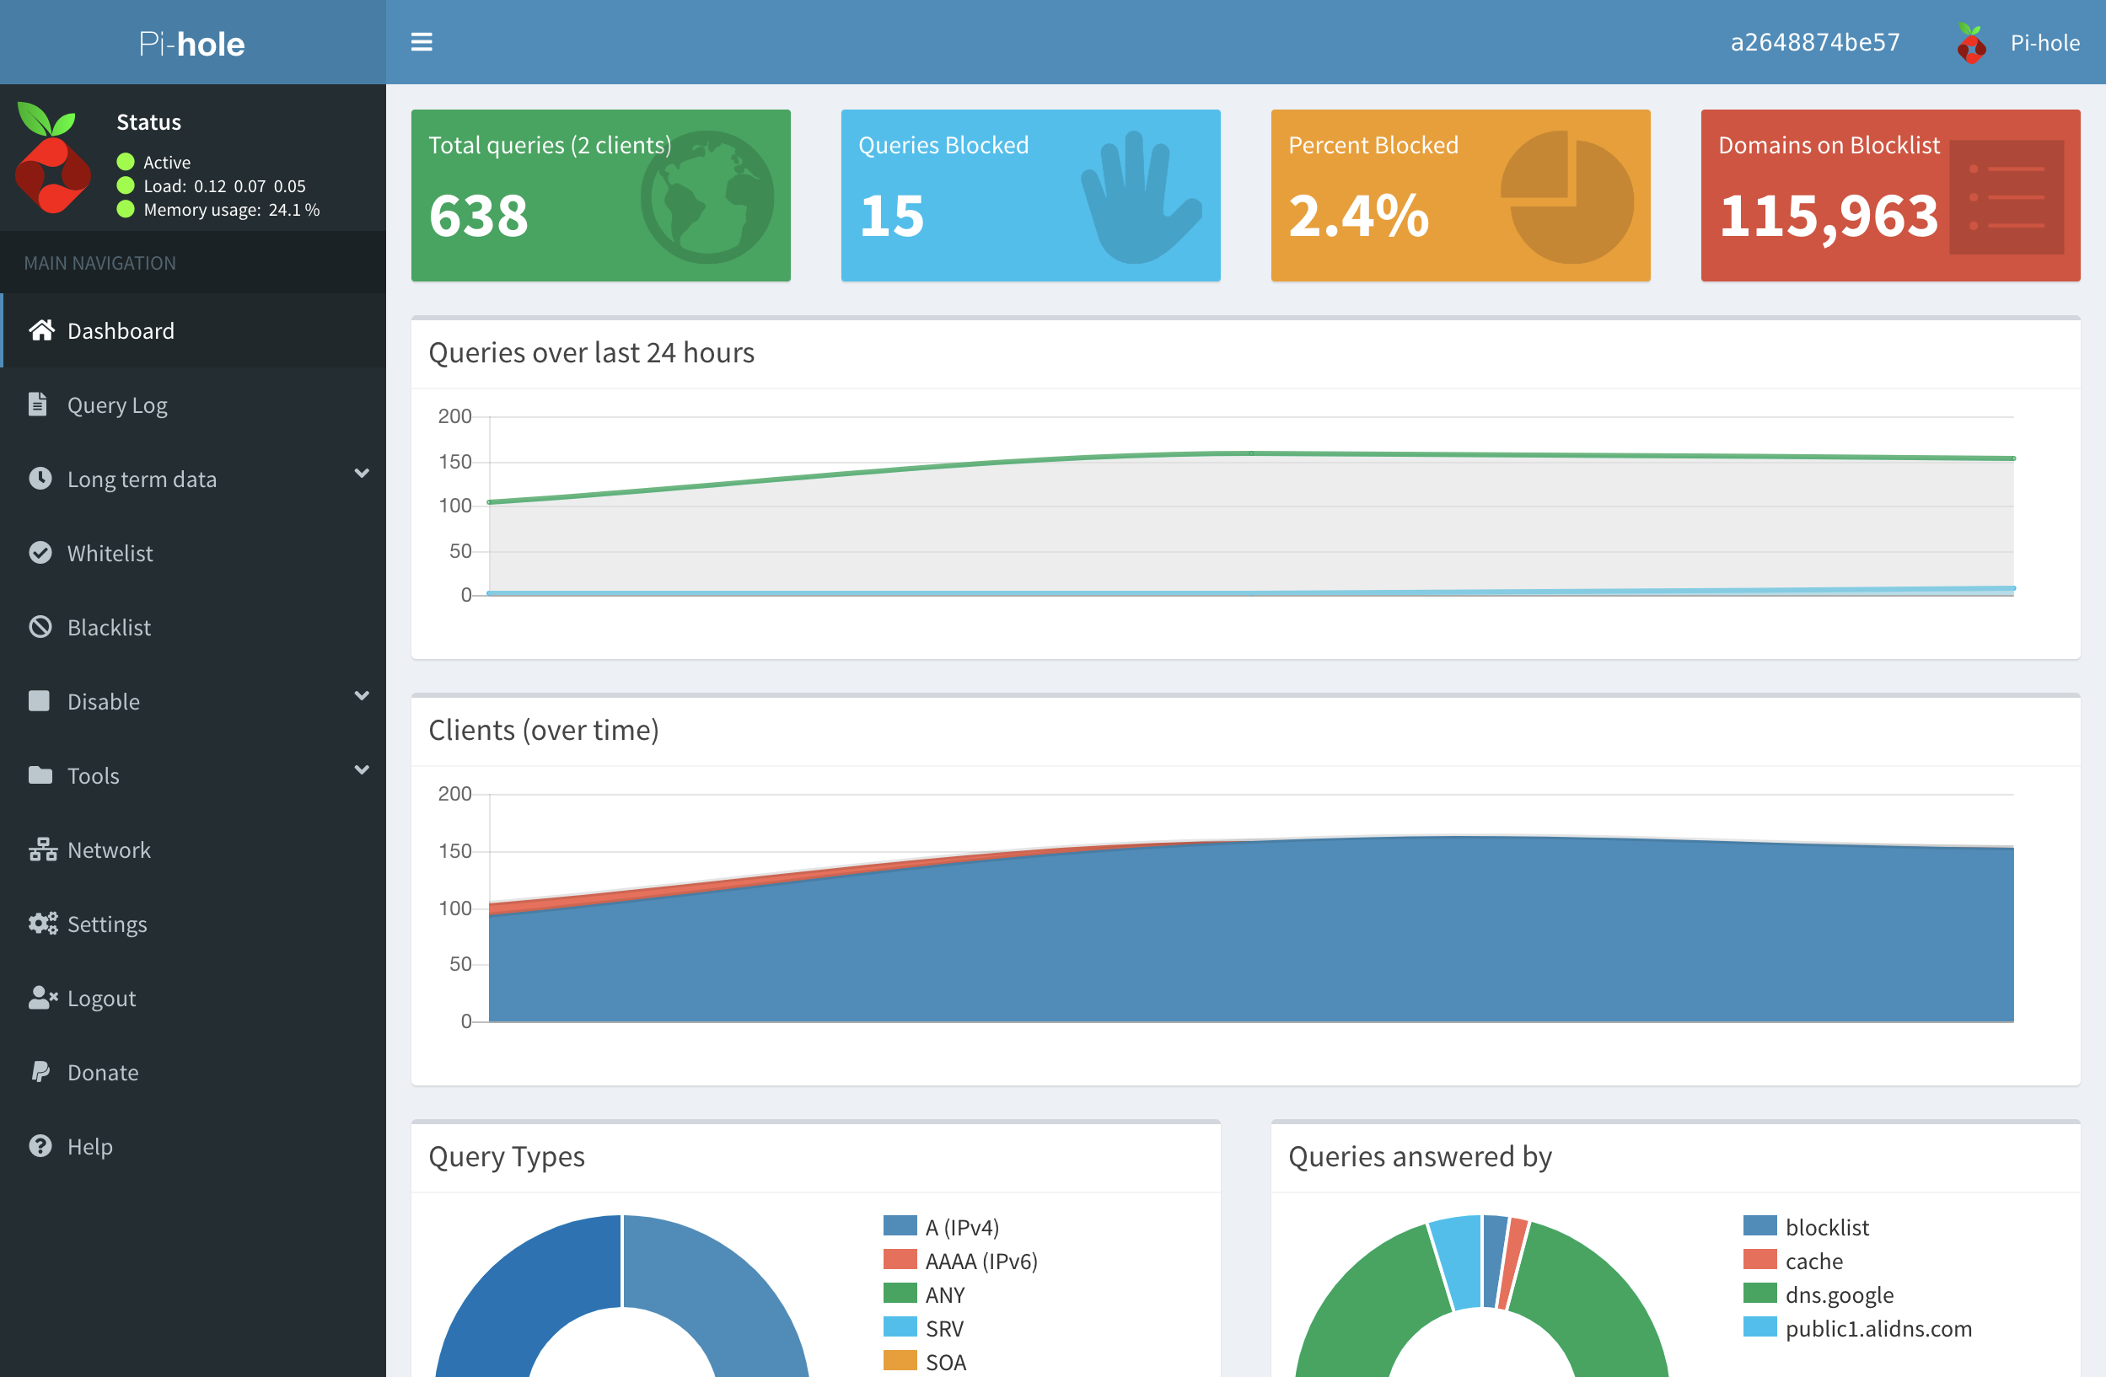Click the Settings gears icon

coord(41,924)
